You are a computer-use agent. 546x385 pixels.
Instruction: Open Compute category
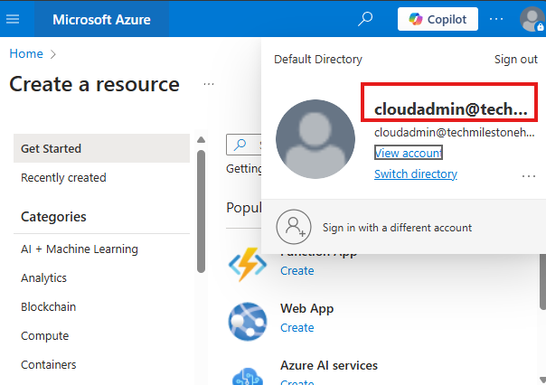45,335
